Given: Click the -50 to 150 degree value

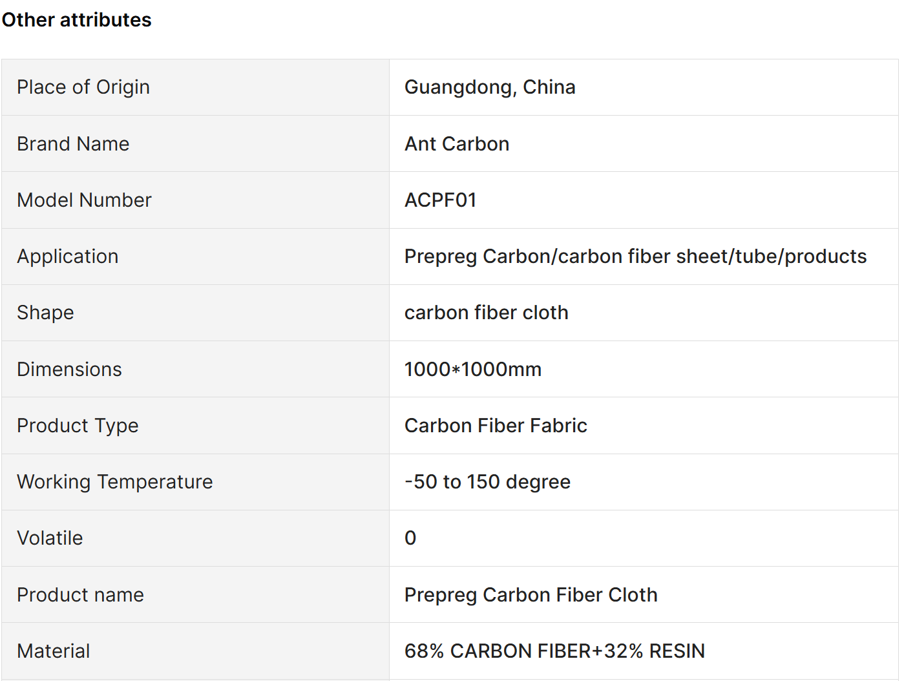Looking at the screenshot, I should tap(487, 482).
